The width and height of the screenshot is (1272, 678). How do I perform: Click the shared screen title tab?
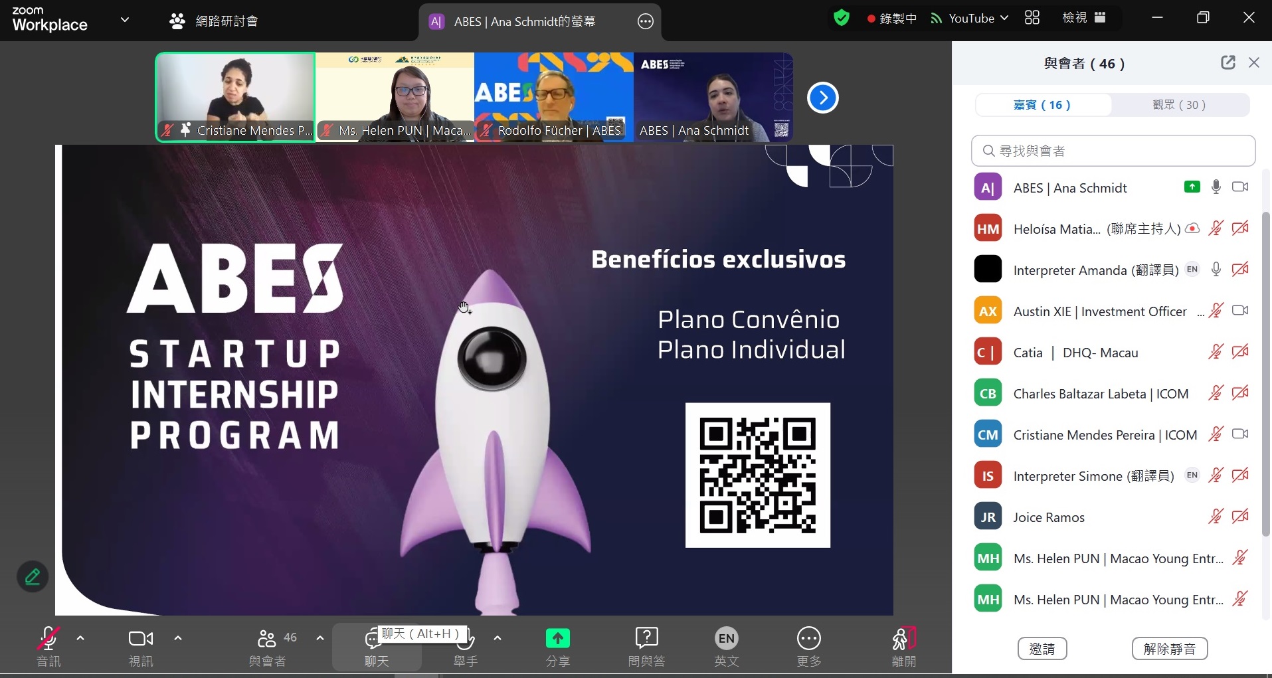tap(540, 22)
